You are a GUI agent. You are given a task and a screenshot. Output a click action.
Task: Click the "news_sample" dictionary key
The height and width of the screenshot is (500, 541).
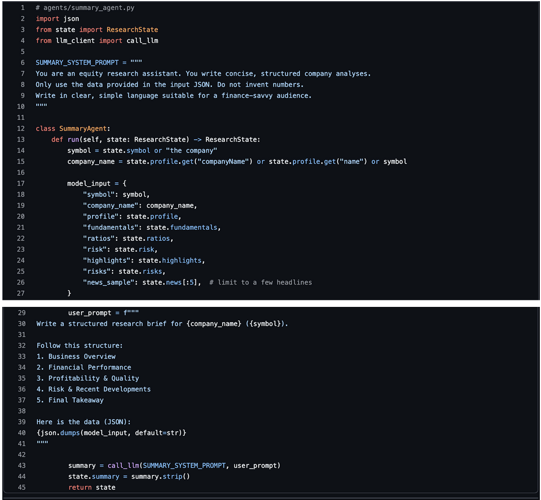(110, 282)
